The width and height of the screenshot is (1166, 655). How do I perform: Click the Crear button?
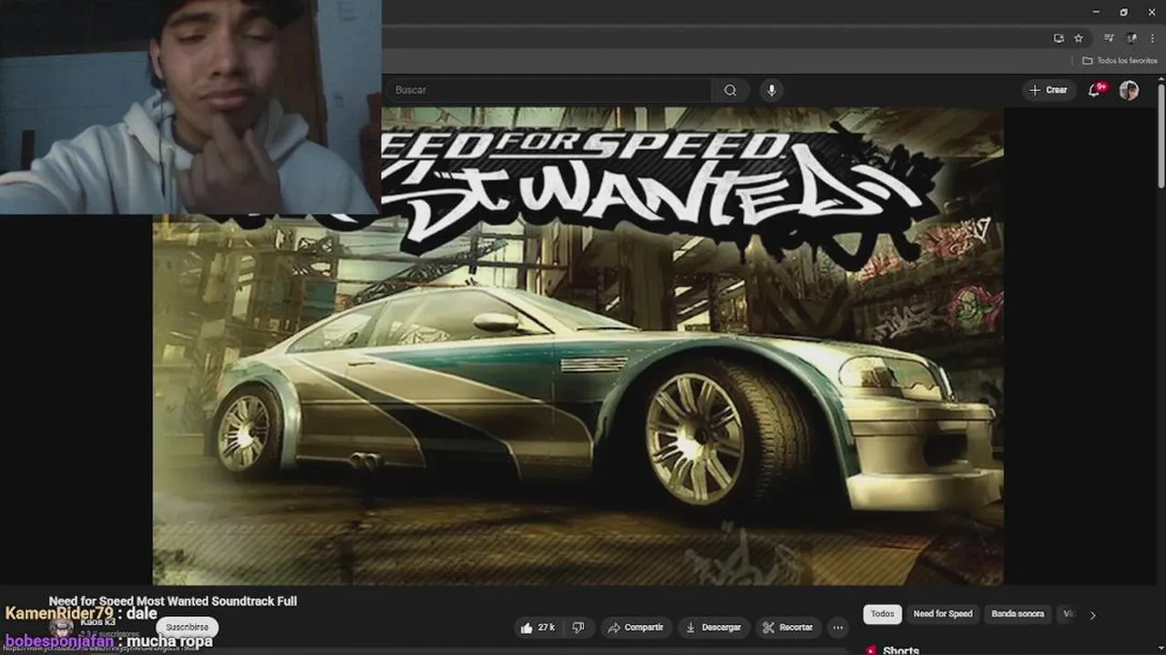[x=1048, y=90]
